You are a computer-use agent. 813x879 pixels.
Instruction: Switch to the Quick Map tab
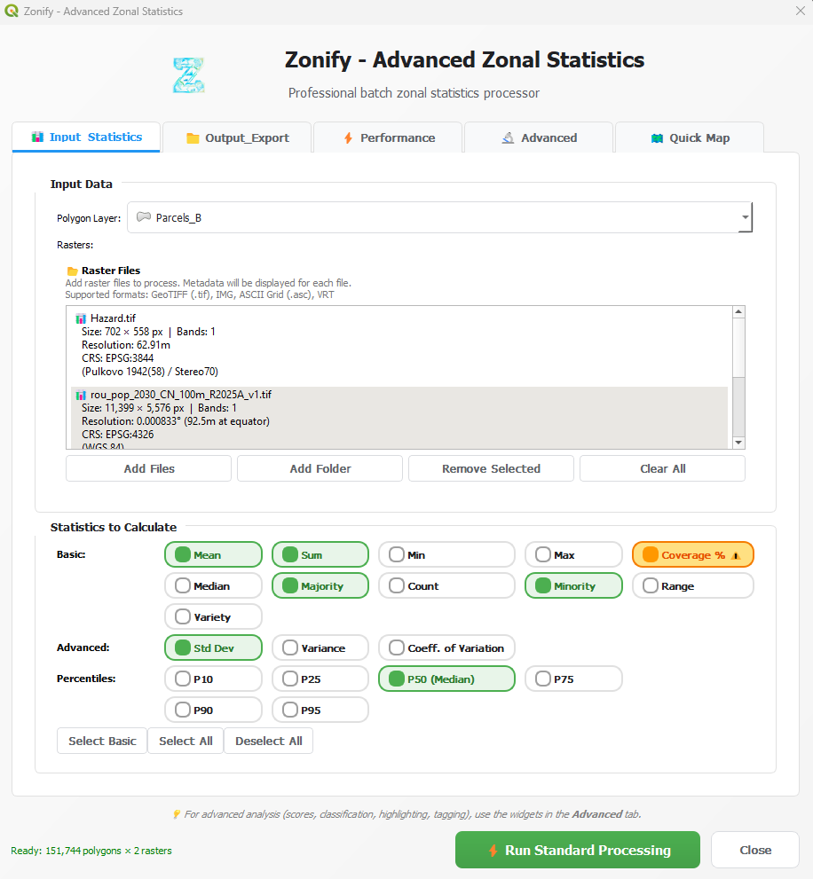[690, 137]
